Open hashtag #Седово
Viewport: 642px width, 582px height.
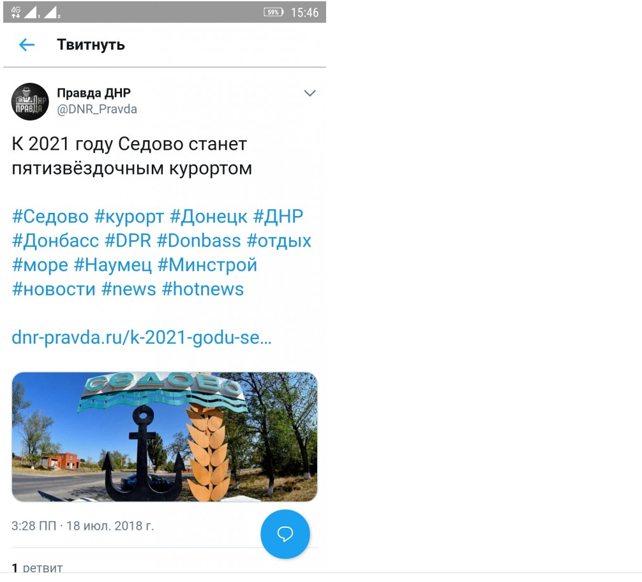[x=50, y=216]
